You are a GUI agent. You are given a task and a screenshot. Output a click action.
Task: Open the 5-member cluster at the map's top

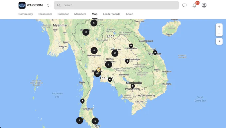tap(94, 23)
